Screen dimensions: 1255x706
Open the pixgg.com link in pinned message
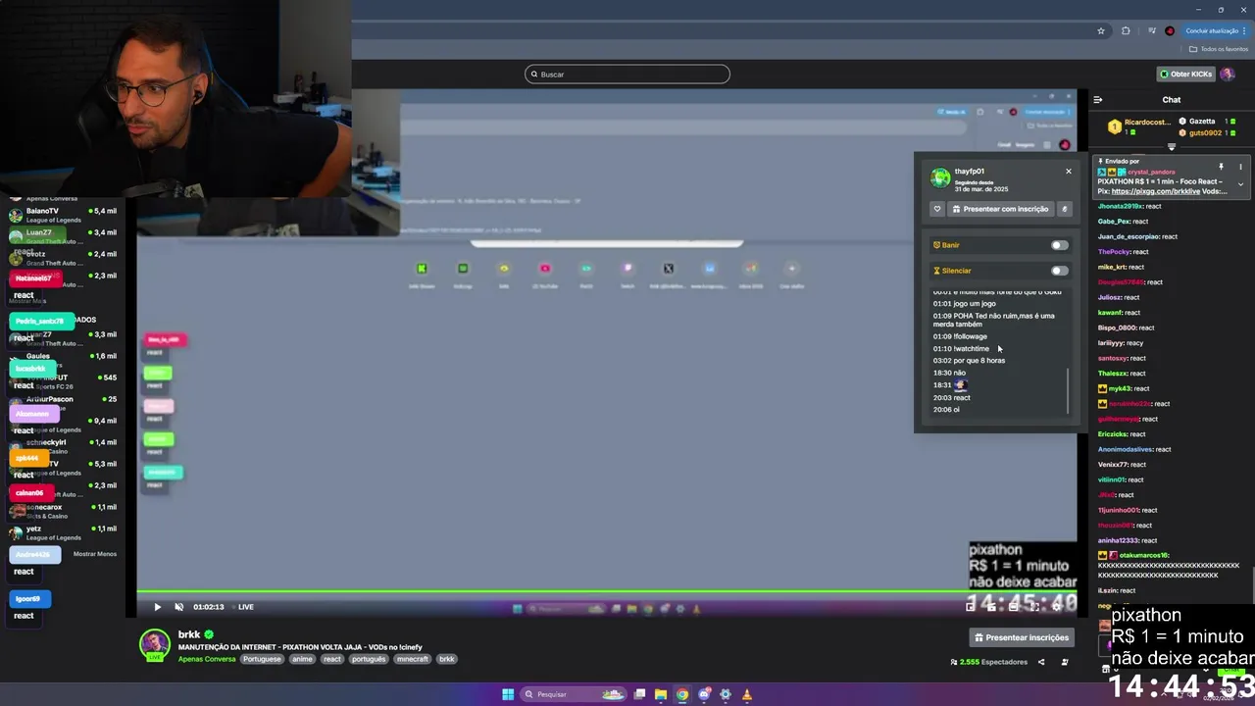(x=1156, y=191)
